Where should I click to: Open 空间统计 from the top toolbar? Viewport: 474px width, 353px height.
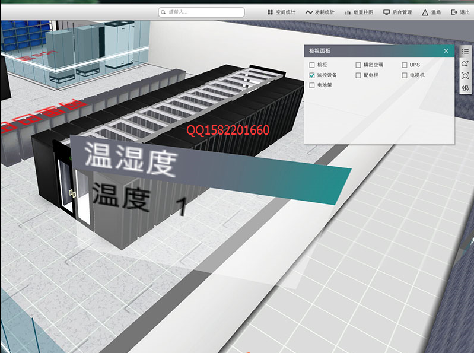point(281,12)
